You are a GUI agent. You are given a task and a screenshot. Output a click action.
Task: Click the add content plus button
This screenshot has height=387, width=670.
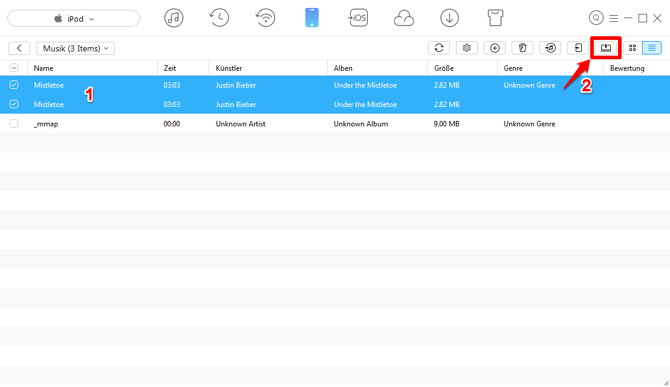click(x=495, y=48)
